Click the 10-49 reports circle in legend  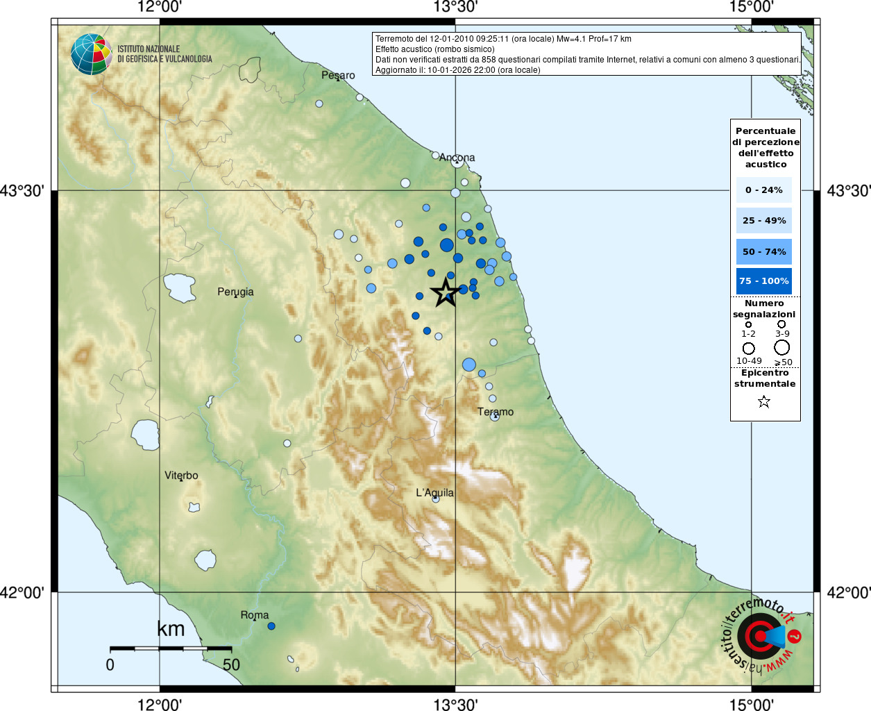tap(748, 348)
